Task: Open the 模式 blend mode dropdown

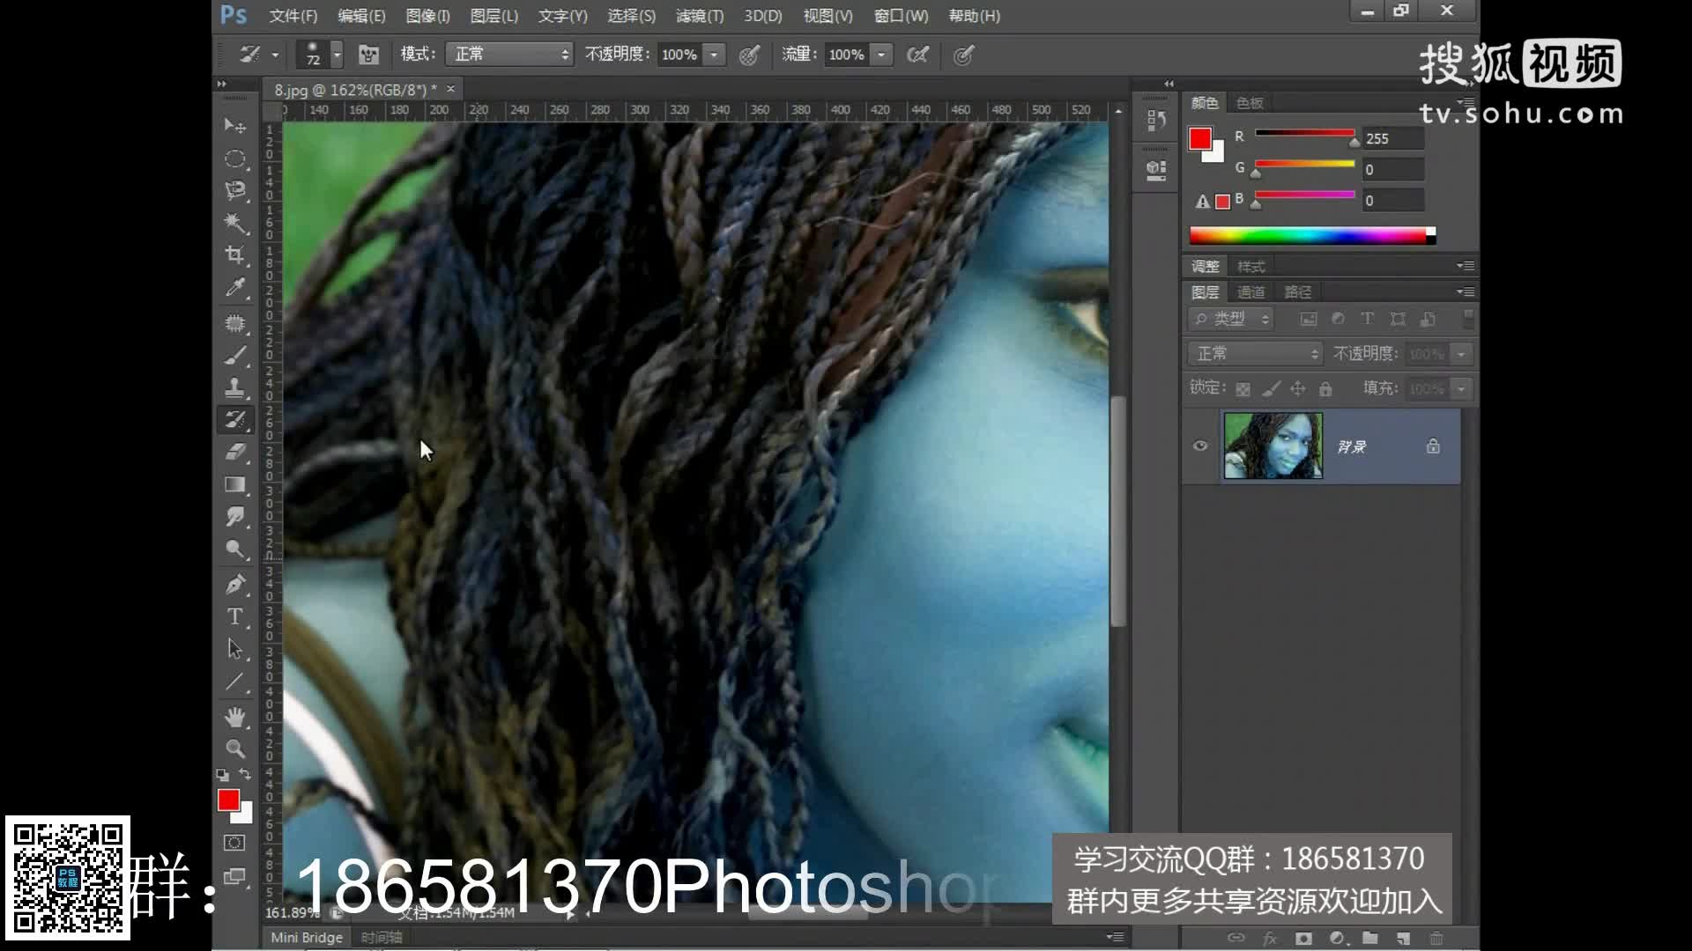Action: [509, 55]
